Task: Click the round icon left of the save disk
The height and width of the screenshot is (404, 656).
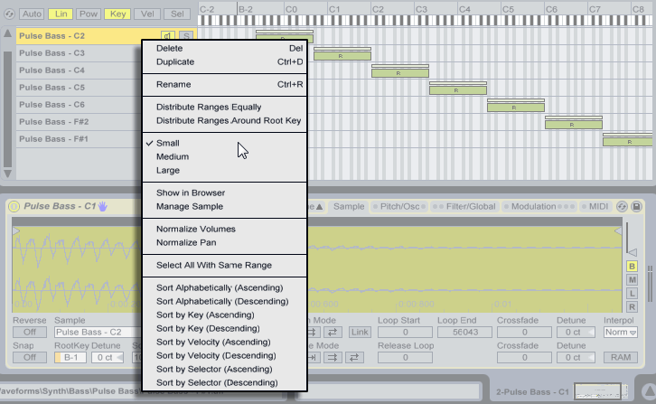Action: point(623,206)
